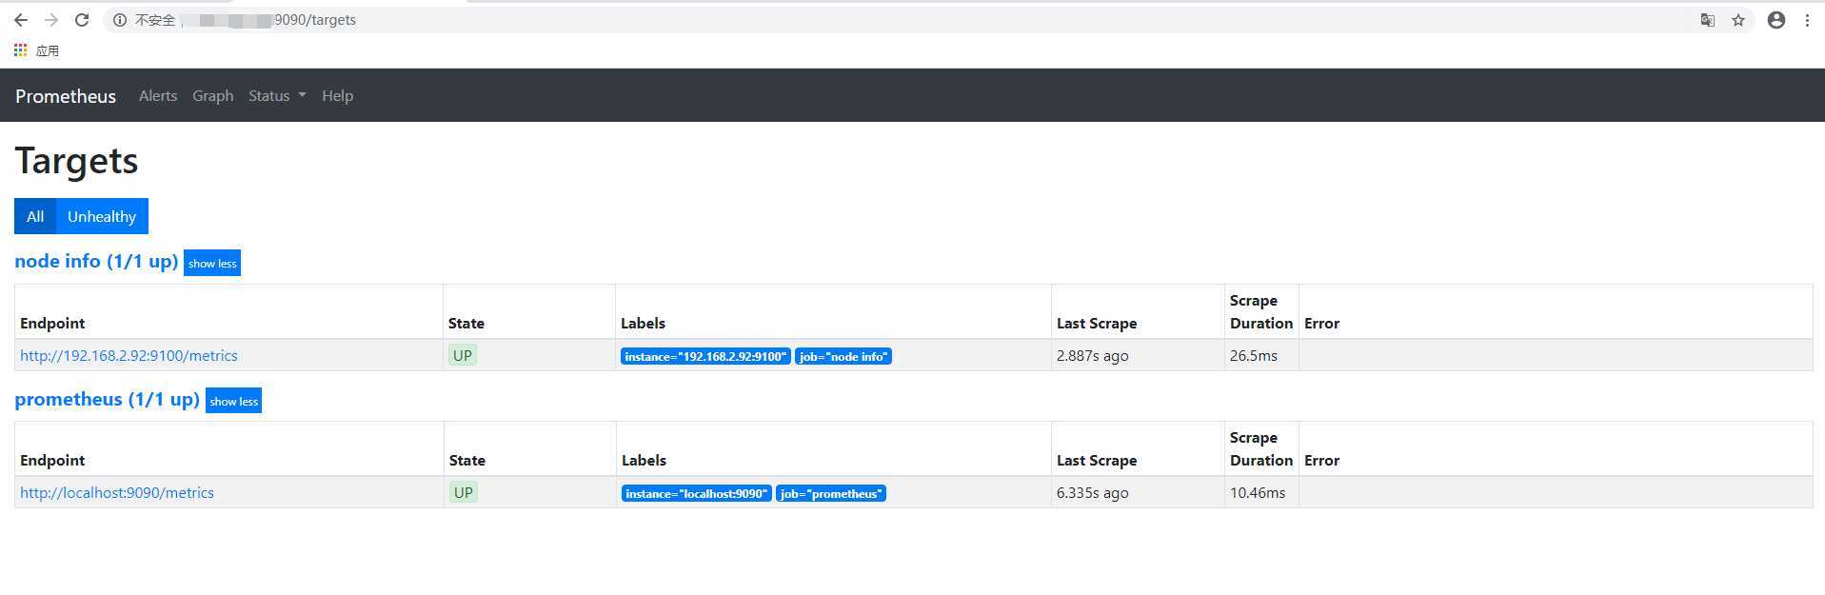Open the translate page icon
The image size is (1825, 595).
pyautogui.click(x=1708, y=20)
